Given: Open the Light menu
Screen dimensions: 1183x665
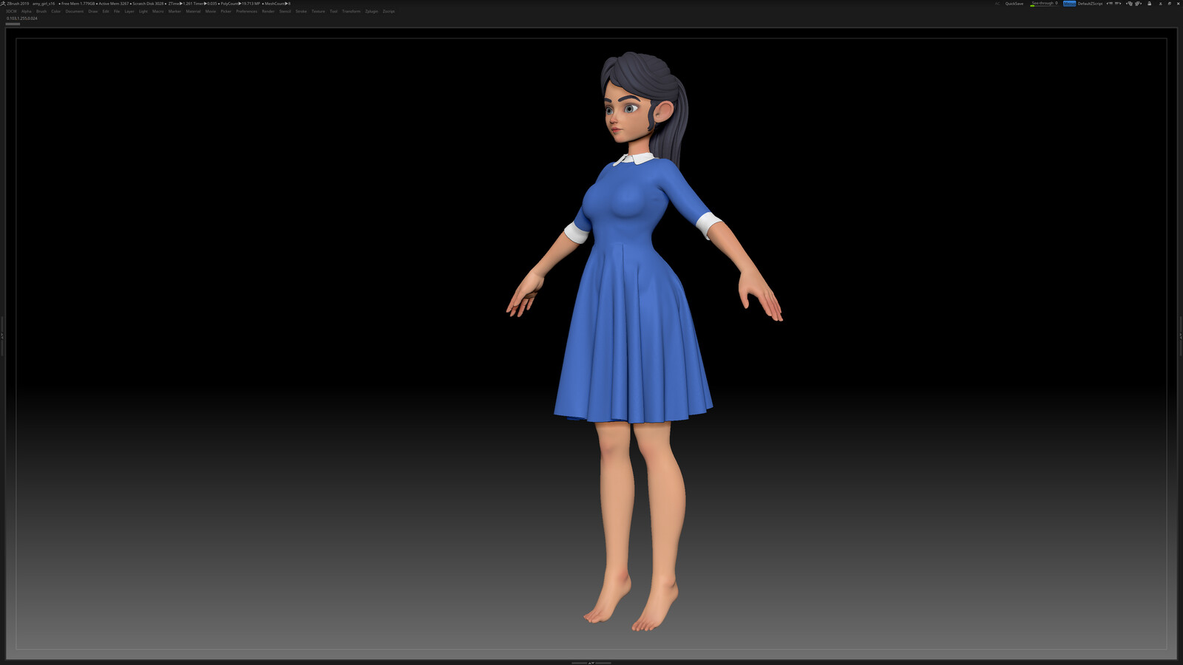Looking at the screenshot, I should pyautogui.click(x=143, y=11).
